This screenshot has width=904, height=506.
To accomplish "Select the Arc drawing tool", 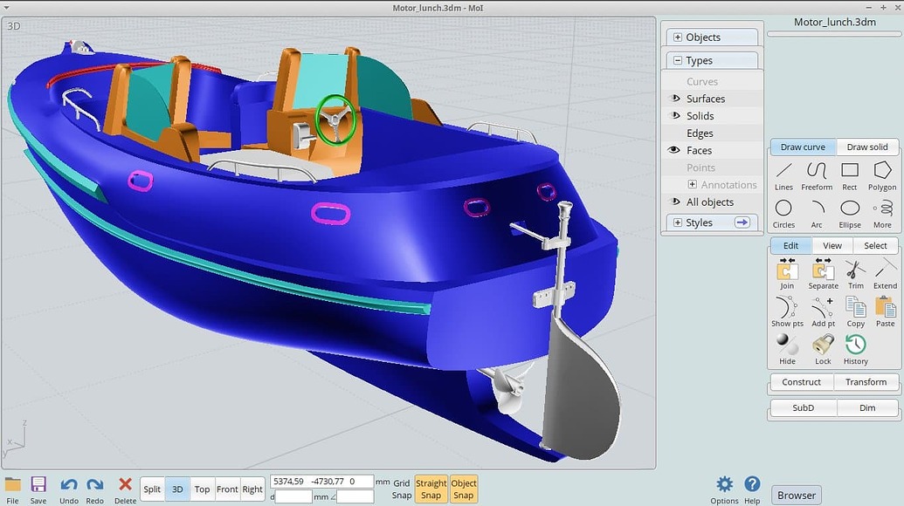I will 817,214.
